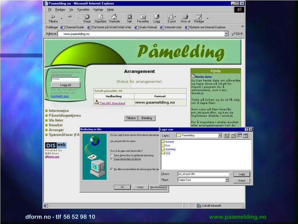The height and width of the screenshot is (224, 298).
Task: Click the Lokalt intranett status bar icon
Action: [199, 206]
